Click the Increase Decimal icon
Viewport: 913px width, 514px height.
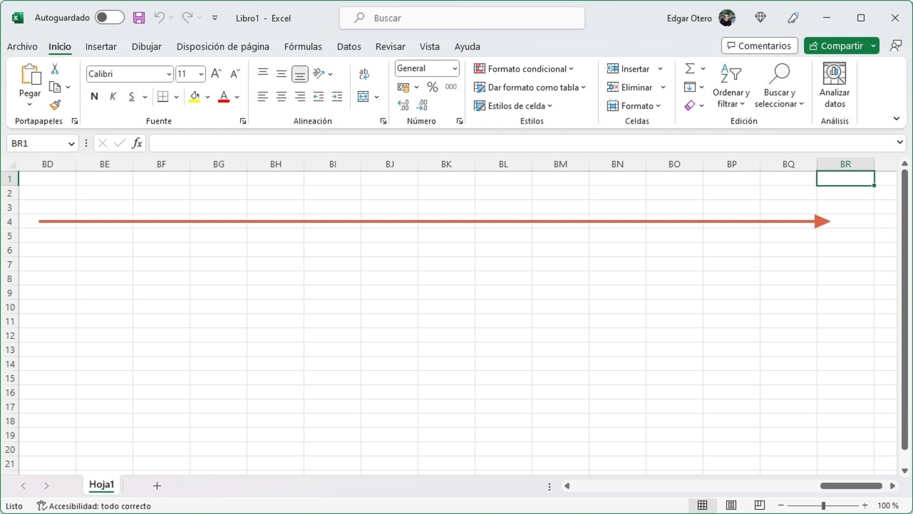(403, 105)
